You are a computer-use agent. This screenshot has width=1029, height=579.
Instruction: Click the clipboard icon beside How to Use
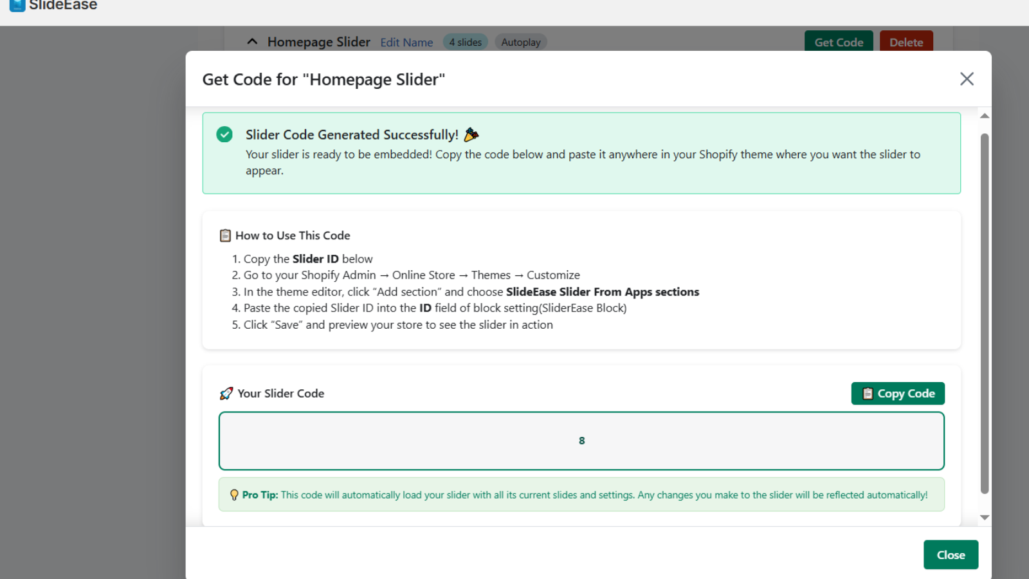pyautogui.click(x=225, y=235)
